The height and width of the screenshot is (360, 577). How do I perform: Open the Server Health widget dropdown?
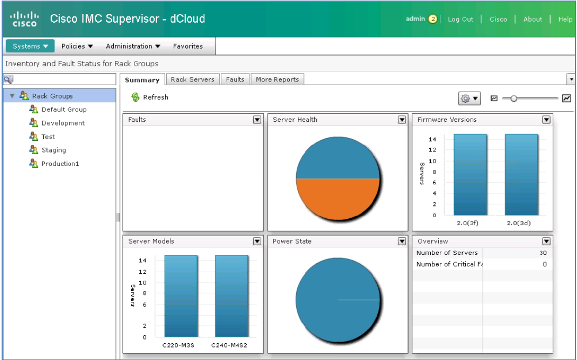point(401,120)
